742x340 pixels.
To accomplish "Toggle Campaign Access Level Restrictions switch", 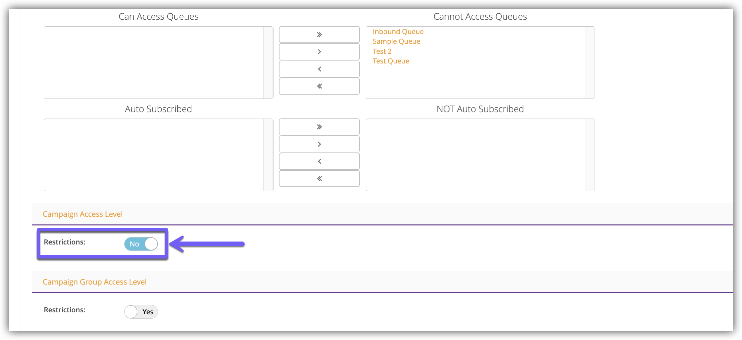I will click(141, 244).
